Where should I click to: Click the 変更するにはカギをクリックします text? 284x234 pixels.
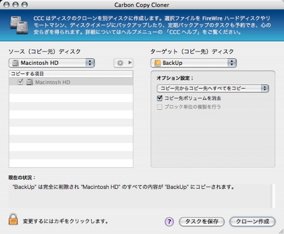(x=66, y=221)
